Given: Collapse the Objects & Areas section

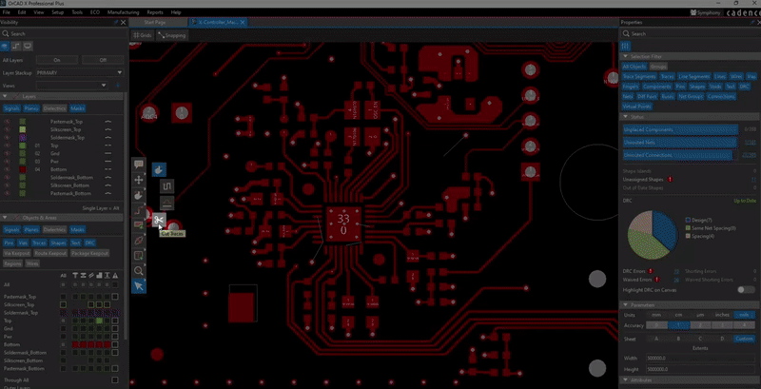Looking at the screenshot, I should coord(5,218).
